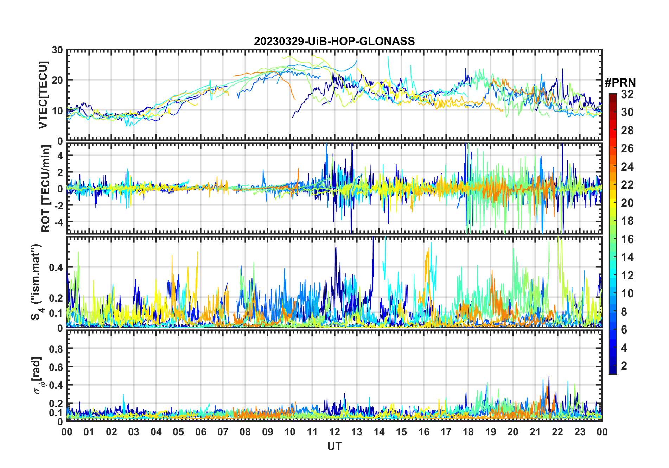
Task: Click sigma-phi panel y-tick label "0.8"
Action: 56,349
